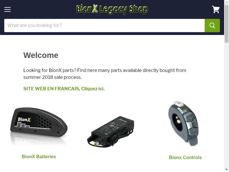This screenshot has width=229, height=172.
Task: Click the Welcome heading
Action: pos(41,55)
